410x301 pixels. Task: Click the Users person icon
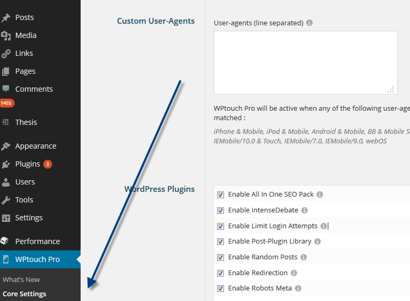(5, 182)
